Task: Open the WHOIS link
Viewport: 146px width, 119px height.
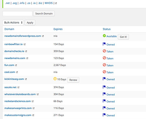Action: pyautogui.click(x=48, y=3)
